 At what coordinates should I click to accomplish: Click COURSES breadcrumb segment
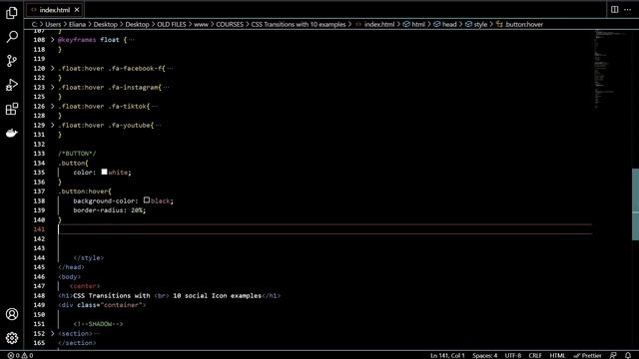coord(230,24)
